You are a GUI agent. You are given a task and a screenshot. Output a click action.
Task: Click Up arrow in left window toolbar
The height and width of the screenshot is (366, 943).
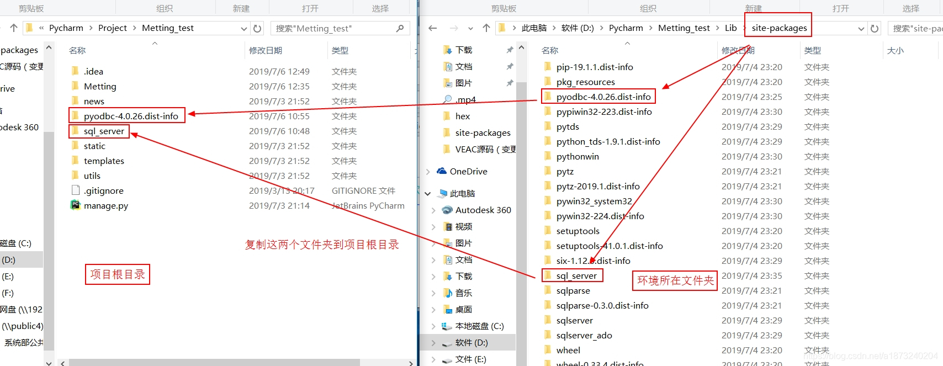click(14, 28)
